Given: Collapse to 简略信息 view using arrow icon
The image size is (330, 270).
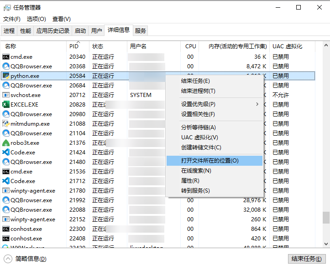Looking at the screenshot, I should (8, 259).
